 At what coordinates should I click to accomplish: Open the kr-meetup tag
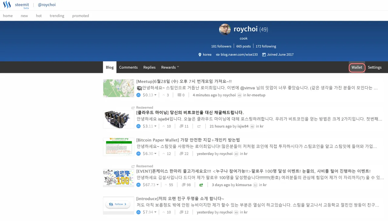click(256, 95)
